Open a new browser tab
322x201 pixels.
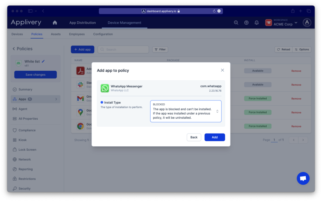[301, 11]
